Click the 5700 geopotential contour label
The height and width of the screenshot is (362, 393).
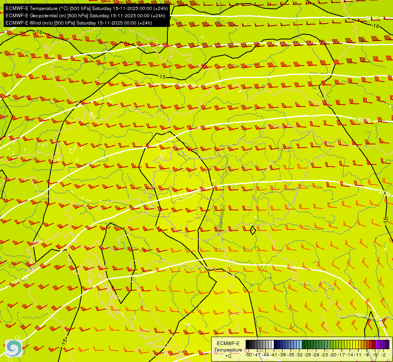click(364, 120)
